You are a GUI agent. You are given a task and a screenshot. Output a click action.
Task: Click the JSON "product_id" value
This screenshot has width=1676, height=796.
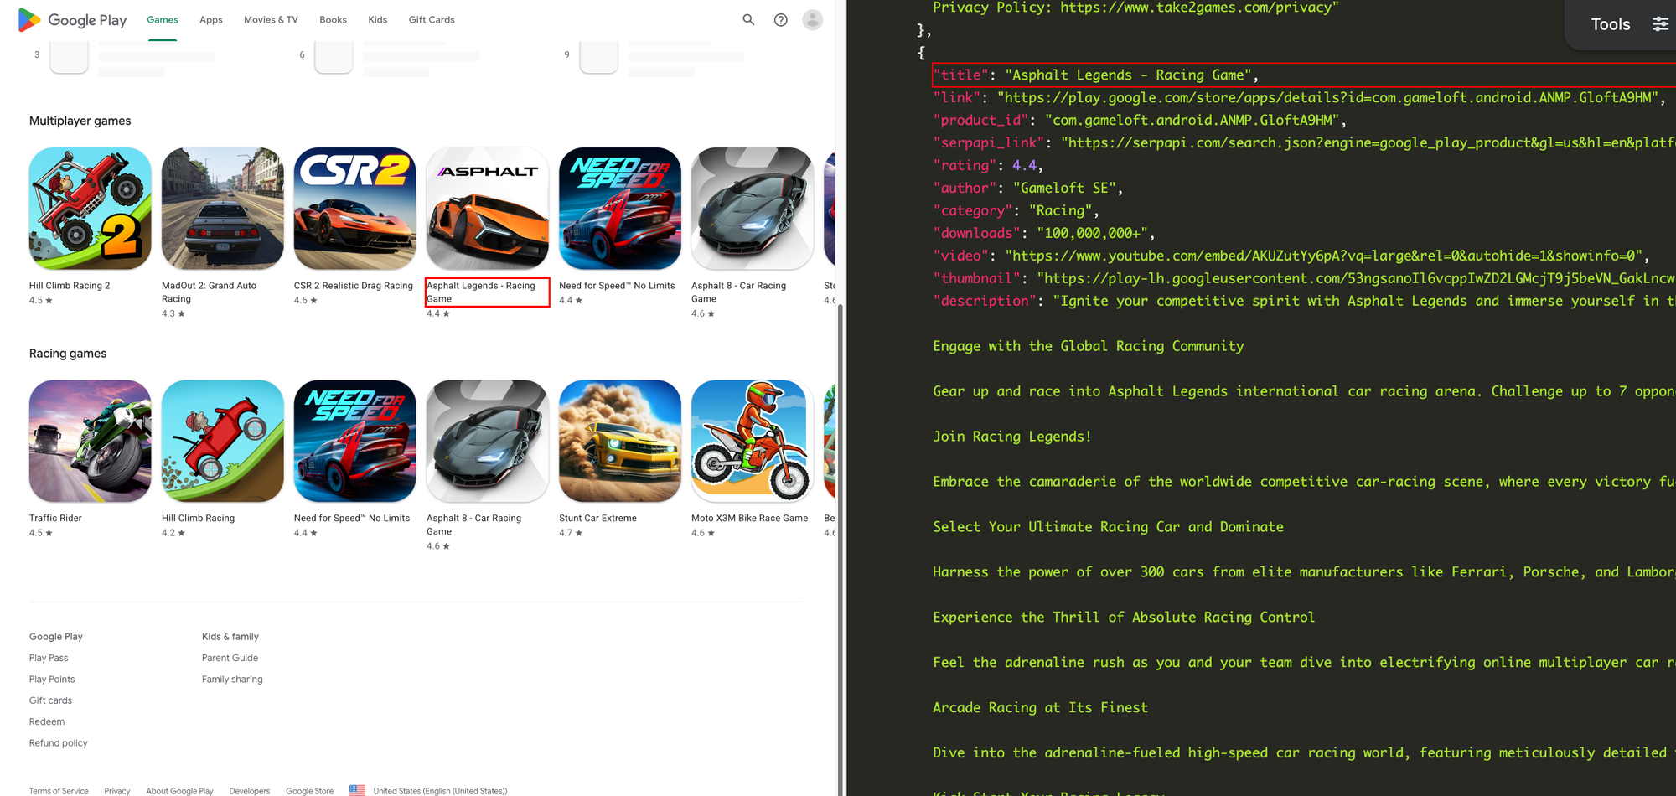1192,121
